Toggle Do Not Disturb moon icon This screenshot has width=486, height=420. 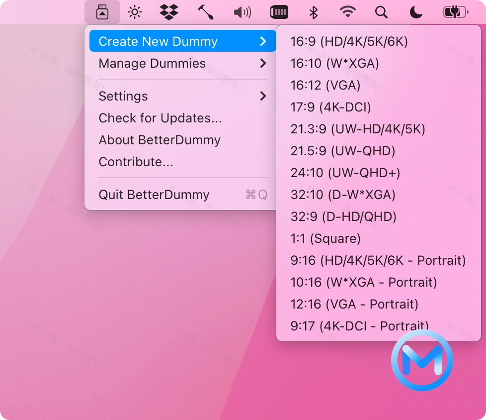415,11
